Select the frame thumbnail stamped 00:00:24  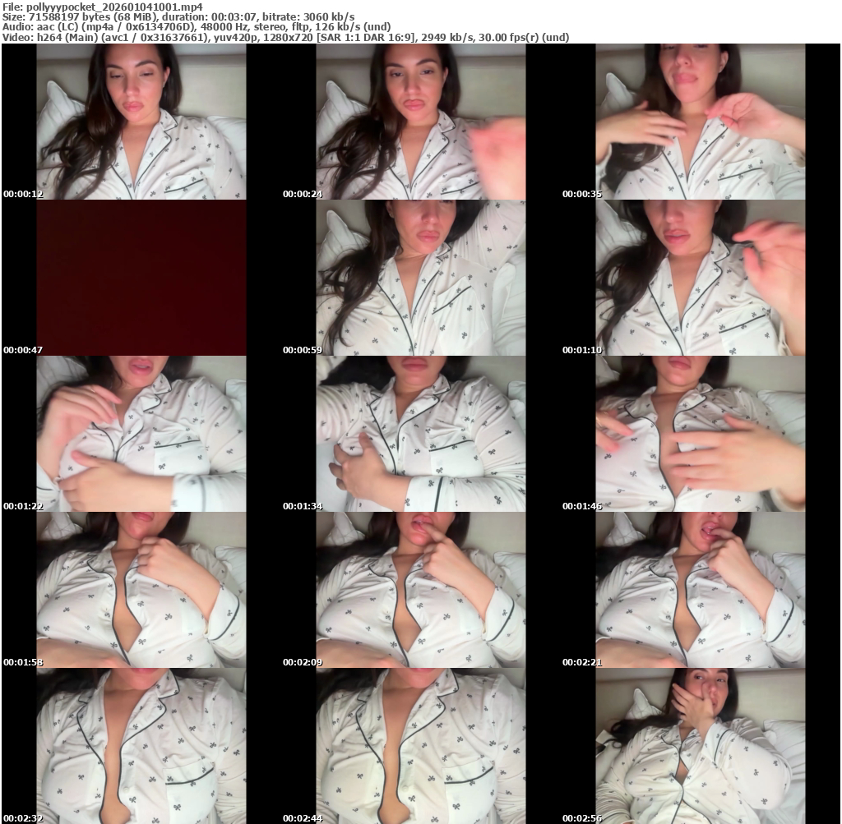point(420,122)
